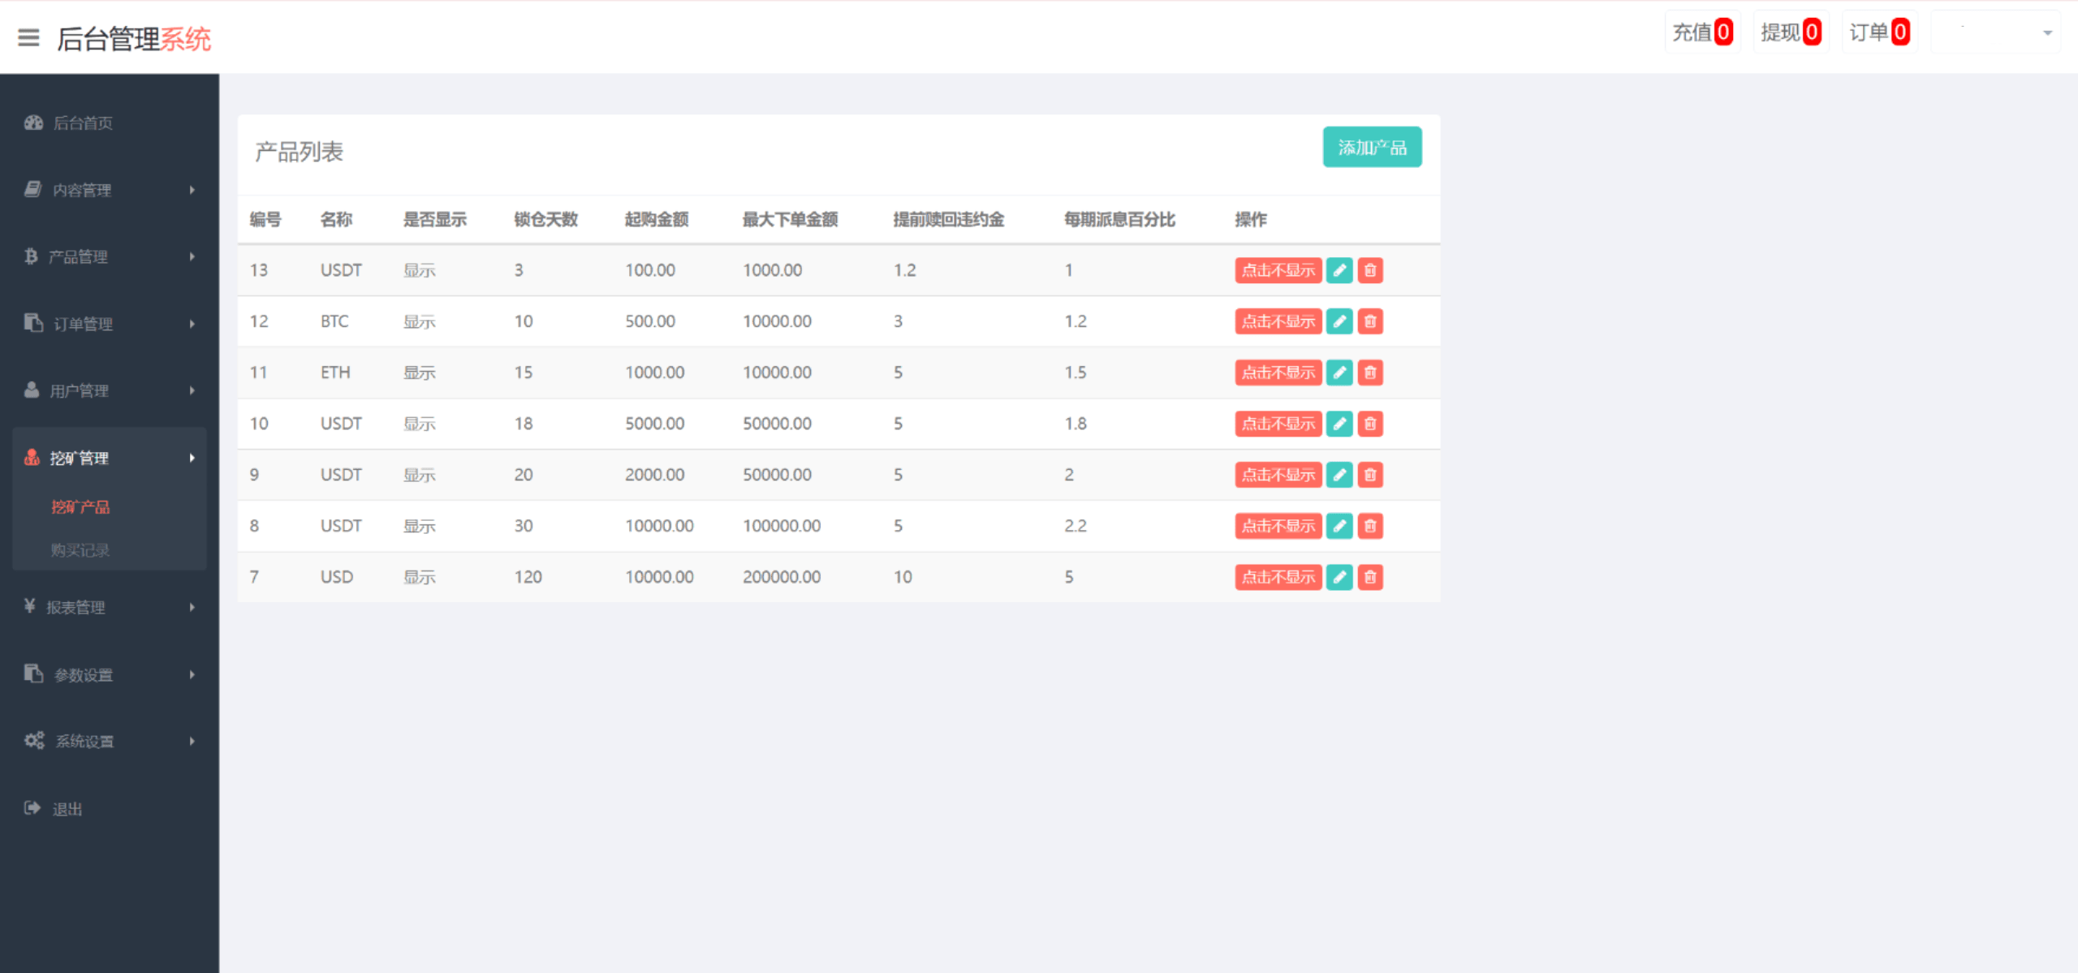Click the 添加产品 button
Image resolution: width=2078 pixels, height=973 pixels.
(x=1372, y=148)
